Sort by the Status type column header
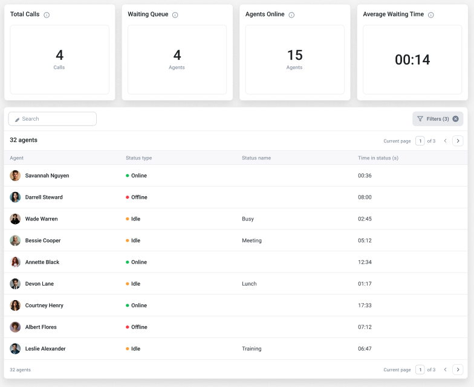Screen dimensions: 474x387 coord(138,158)
